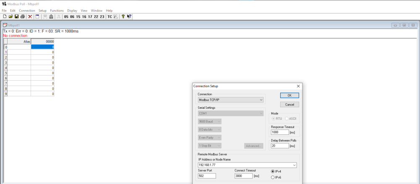The height and width of the screenshot is (184, 420).
Task: Click the yellow question mark help icon
Action: 123,17
